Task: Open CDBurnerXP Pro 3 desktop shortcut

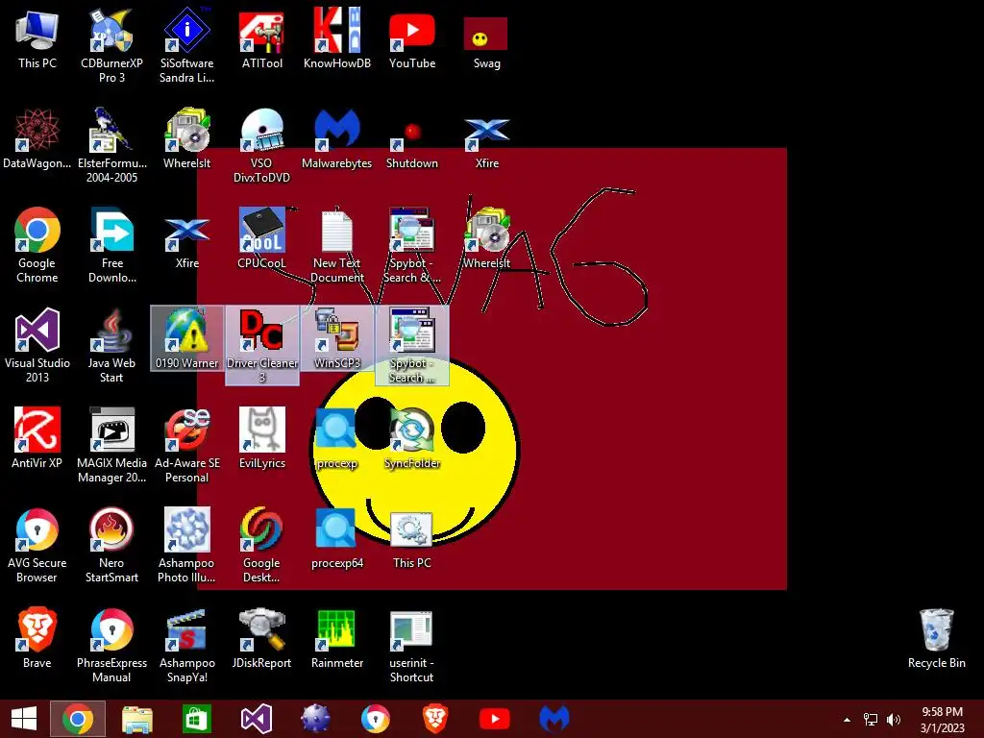Action: pos(111,45)
